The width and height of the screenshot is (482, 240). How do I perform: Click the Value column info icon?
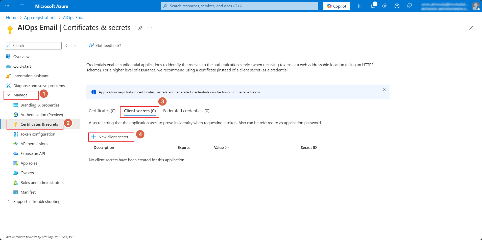(227, 148)
